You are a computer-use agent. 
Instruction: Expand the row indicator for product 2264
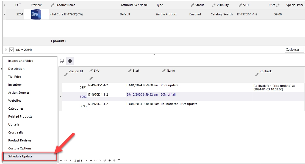click(x=4, y=14)
